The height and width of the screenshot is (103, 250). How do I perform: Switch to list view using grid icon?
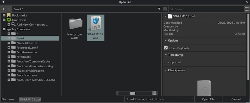[154, 93]
